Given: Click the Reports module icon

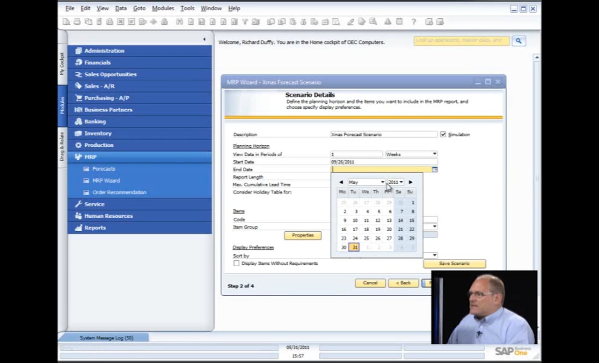Looking at the screenshot, I should [79, 228].
